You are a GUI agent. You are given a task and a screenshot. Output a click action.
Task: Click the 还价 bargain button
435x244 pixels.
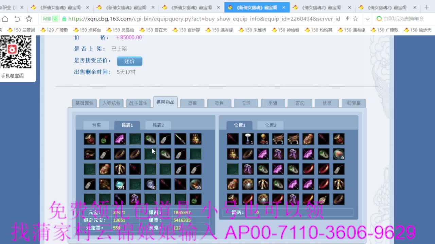129,61
